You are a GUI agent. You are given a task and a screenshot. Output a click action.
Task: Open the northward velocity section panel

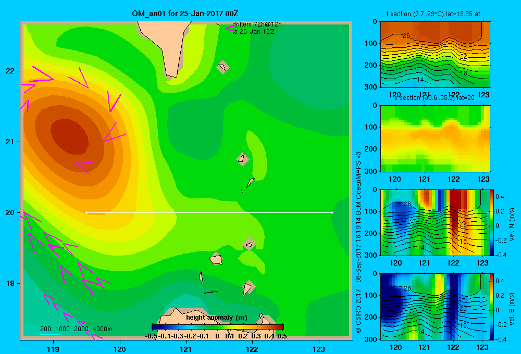435,222
